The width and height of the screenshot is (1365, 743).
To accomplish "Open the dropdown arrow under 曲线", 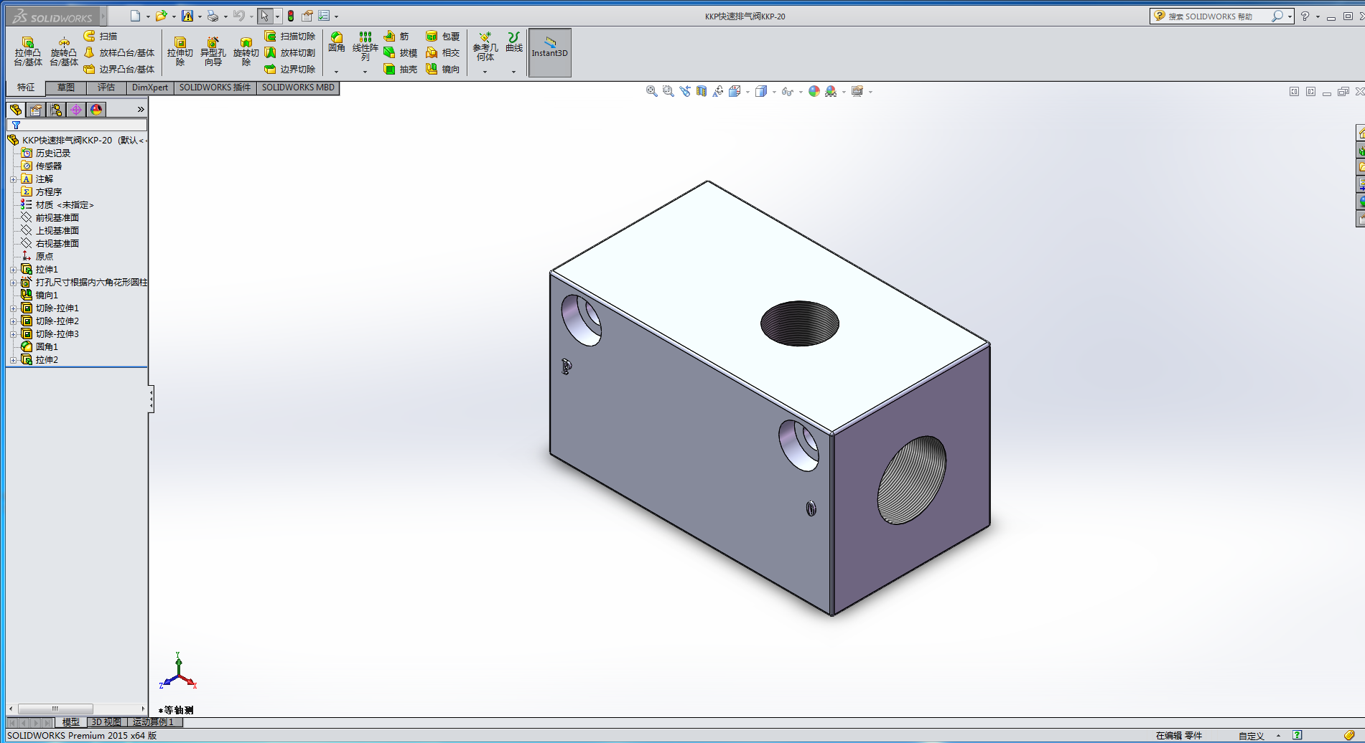I will pos(513,72).
